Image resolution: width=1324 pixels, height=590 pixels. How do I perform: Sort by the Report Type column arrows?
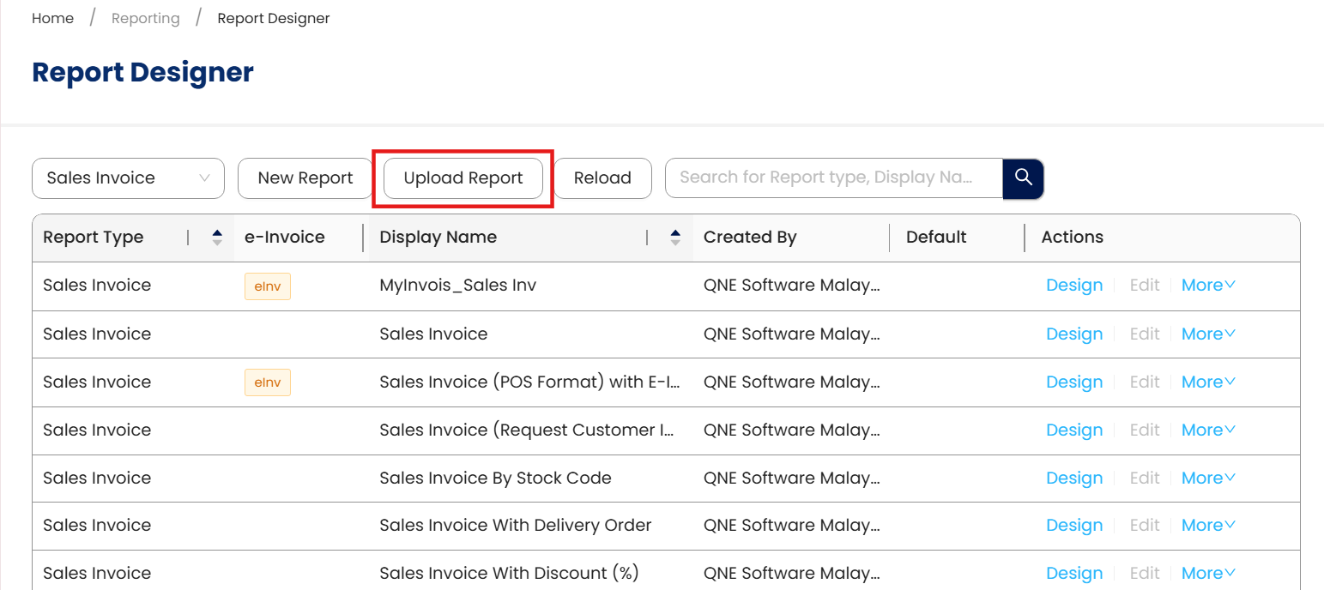tap(217, 238)
